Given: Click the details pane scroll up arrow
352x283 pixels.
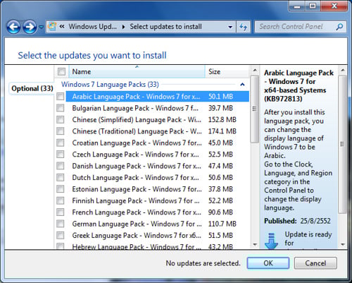Looking at the screenshot, I should [343, 70].
